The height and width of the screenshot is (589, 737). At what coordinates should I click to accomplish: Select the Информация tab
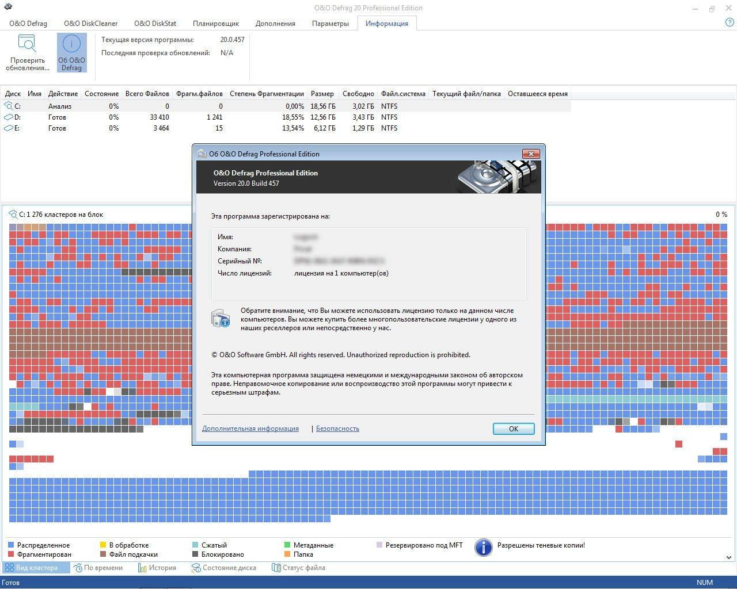(x=386, y=24)
